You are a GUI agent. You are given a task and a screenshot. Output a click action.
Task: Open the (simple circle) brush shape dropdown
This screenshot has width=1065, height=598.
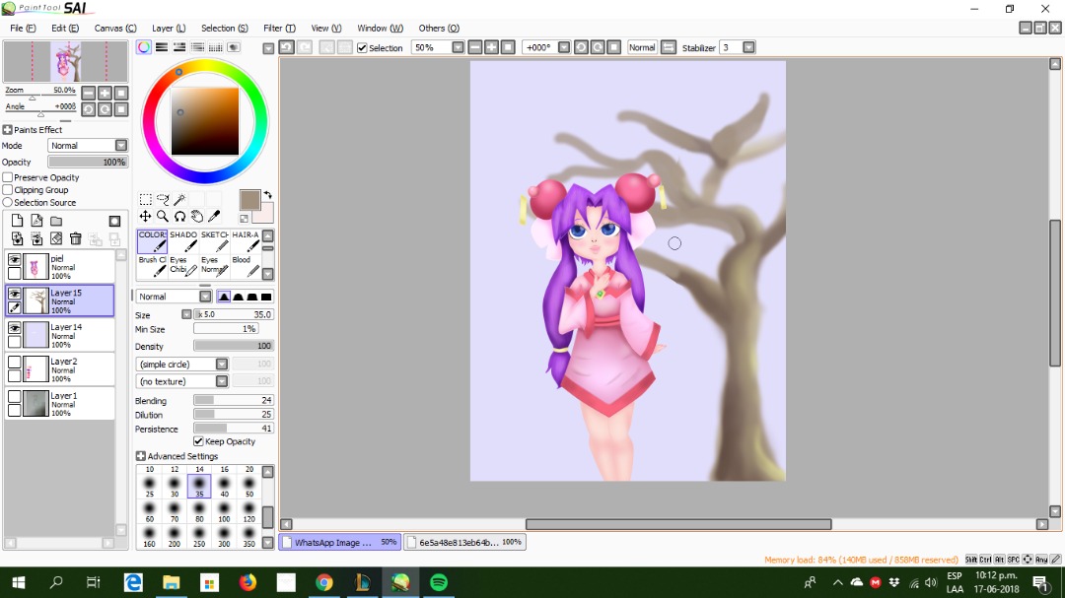[x=182, y=364]
